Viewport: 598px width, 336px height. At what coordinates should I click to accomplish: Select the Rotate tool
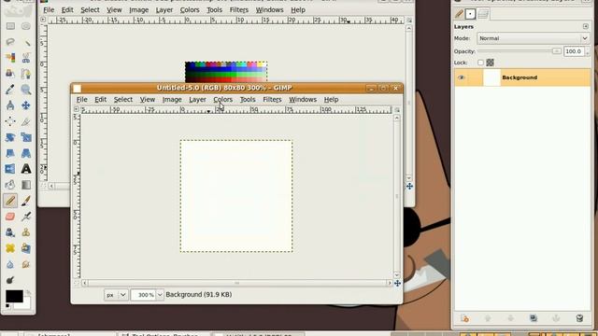click(10, 137)
